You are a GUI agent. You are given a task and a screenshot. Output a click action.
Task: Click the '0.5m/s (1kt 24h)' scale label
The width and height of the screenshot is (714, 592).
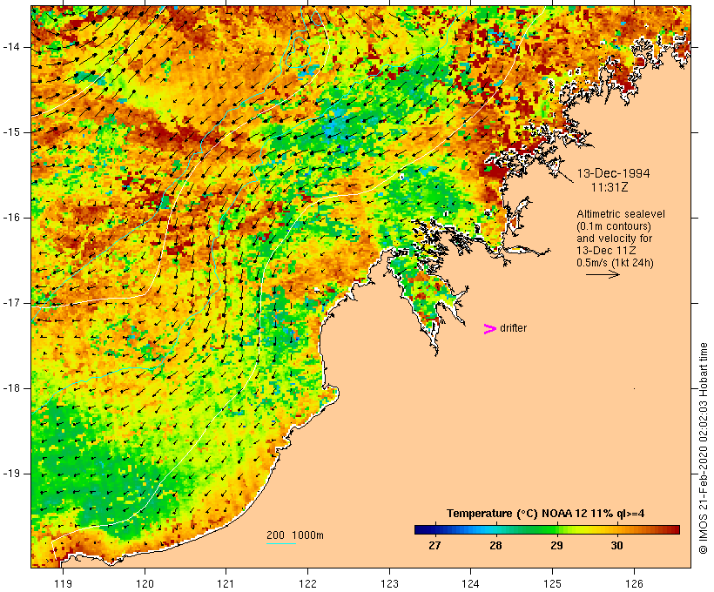tap(615, 263)
